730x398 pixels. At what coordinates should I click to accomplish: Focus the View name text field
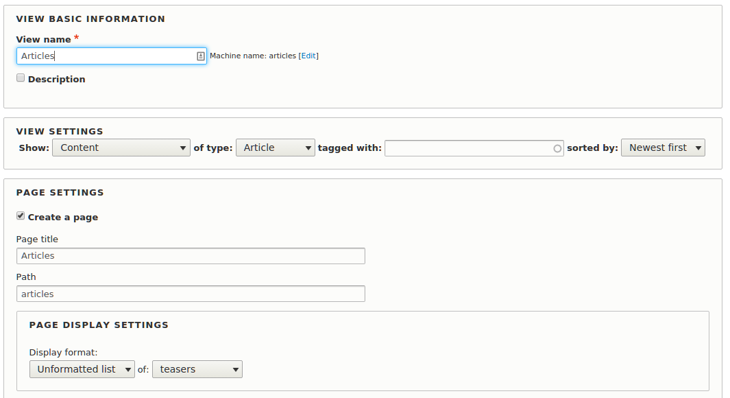[x=106, y=56]
